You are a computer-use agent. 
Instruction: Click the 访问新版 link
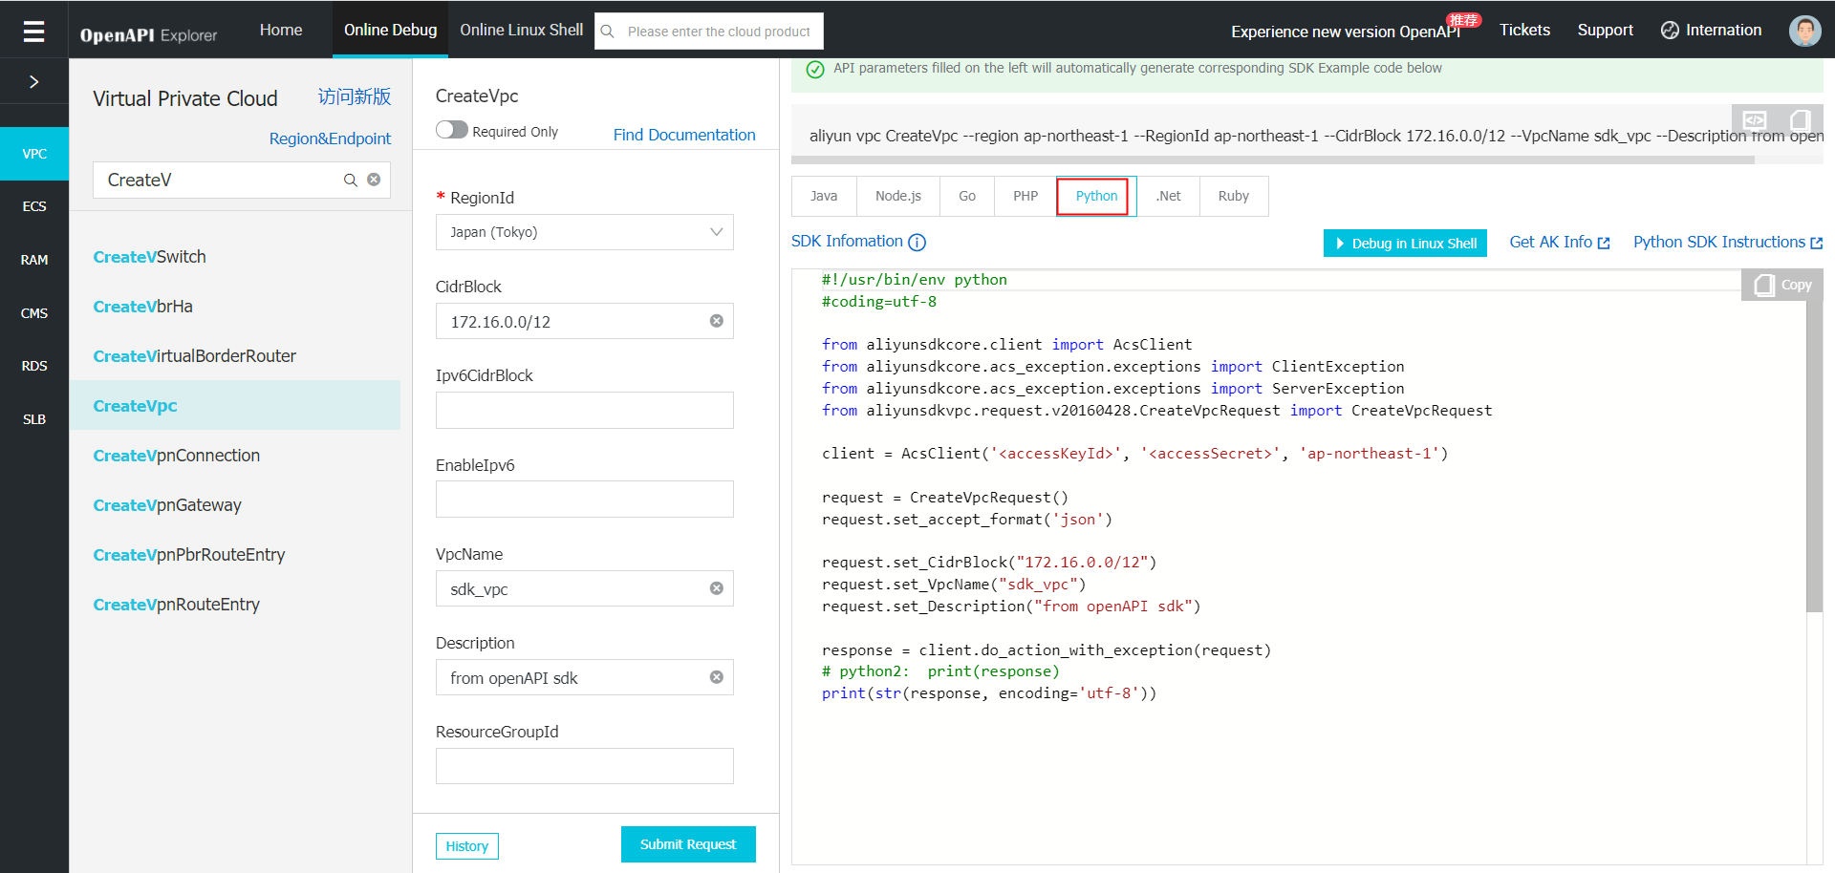[355, 97]
